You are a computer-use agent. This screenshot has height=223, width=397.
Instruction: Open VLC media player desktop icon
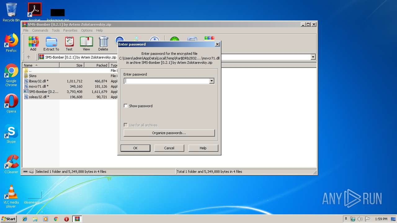pyautogui.click(x=11, y=196)
